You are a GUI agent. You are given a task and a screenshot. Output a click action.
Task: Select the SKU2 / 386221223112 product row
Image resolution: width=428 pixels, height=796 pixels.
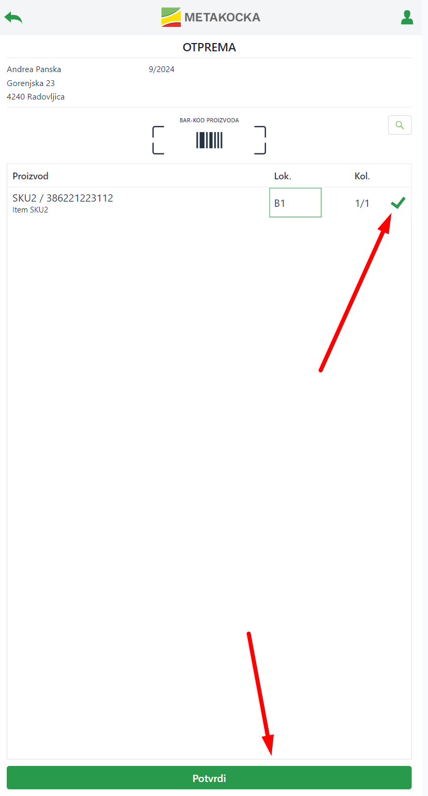pyautogui.click(x=209, y=203)
